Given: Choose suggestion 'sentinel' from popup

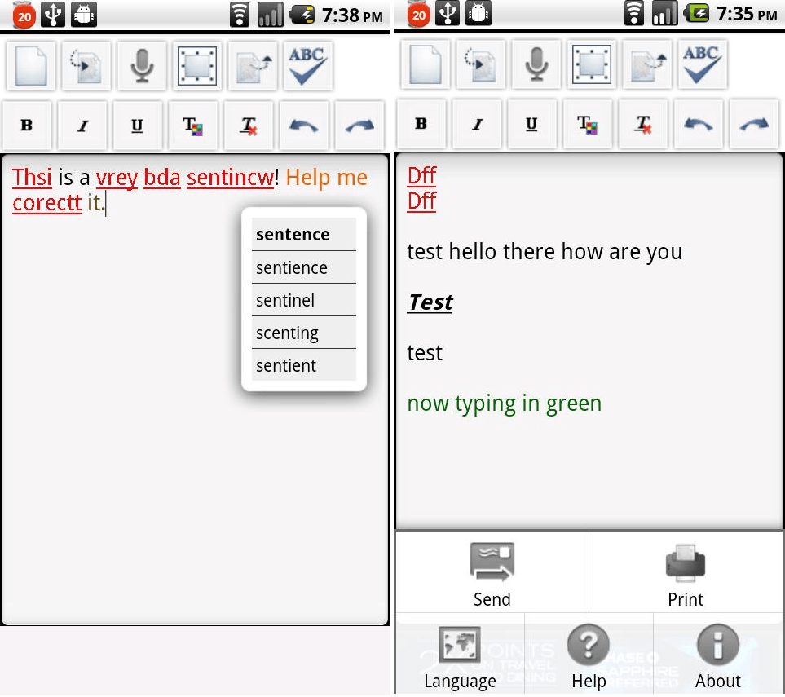Looking at the screenshot, I should [x=304, y=300].
